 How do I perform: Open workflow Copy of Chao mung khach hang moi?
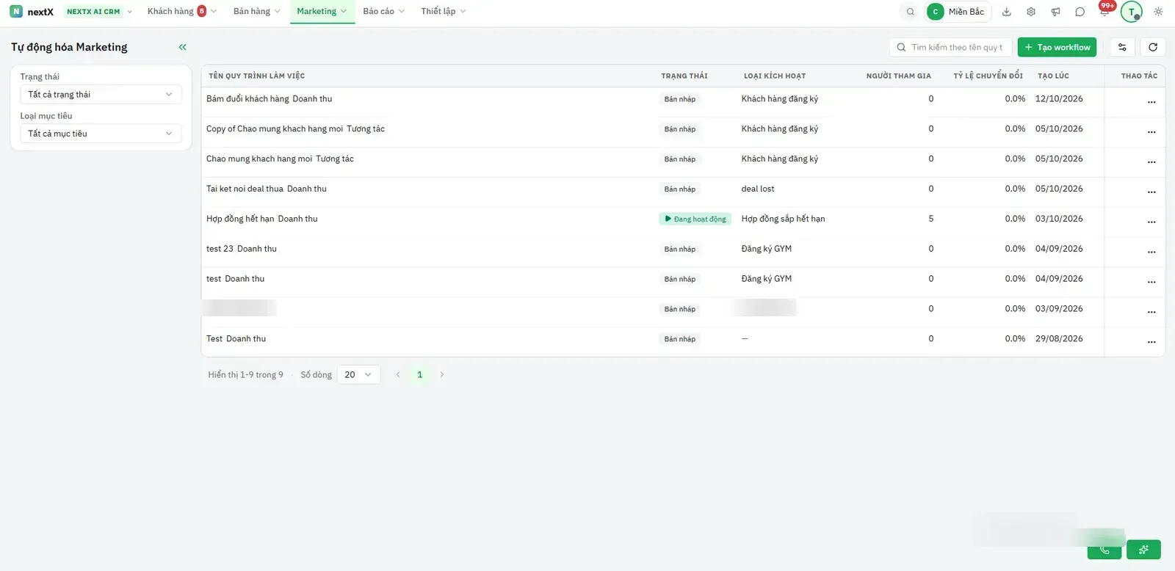[275, 129]
